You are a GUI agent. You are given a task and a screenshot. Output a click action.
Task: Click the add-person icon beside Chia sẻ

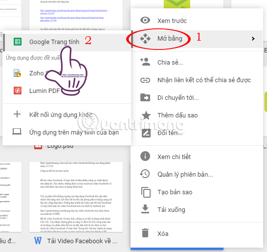coord(145,62)
